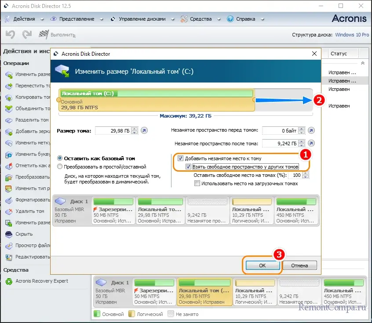Image resolution: width=372 pixels, height=323 pixels.
Task: Click the Change partition type icon
Action: 9,189
